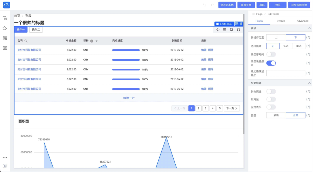Select 紧凑 density option
Image resolution: width=313 pixels, height=175 pixels.
(276, 115)
